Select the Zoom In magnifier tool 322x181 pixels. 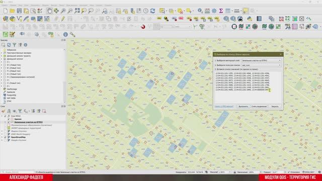[x=63, y=11]
